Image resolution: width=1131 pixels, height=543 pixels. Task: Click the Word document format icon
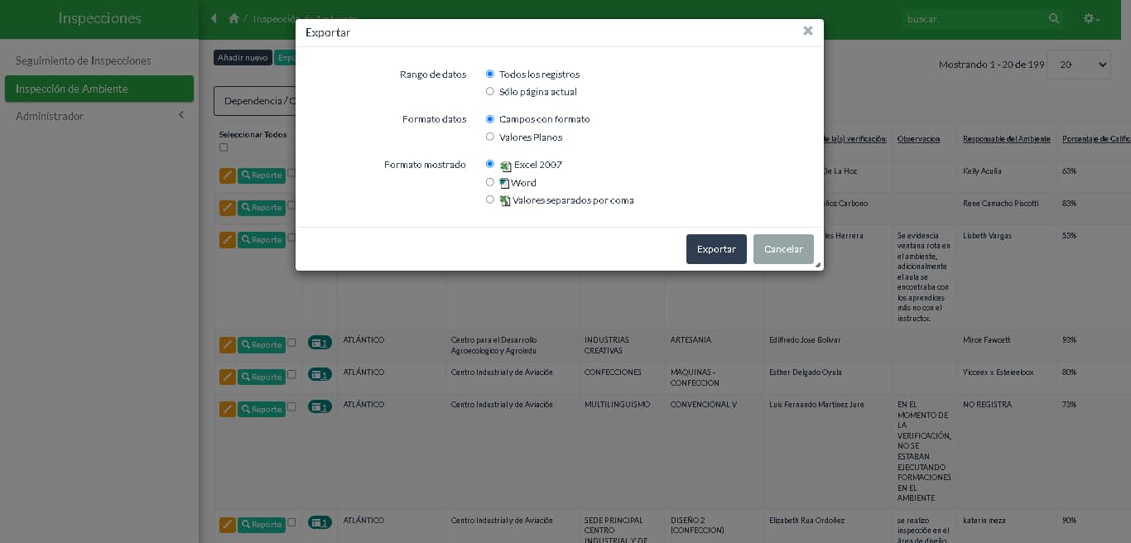coord(504,183)
